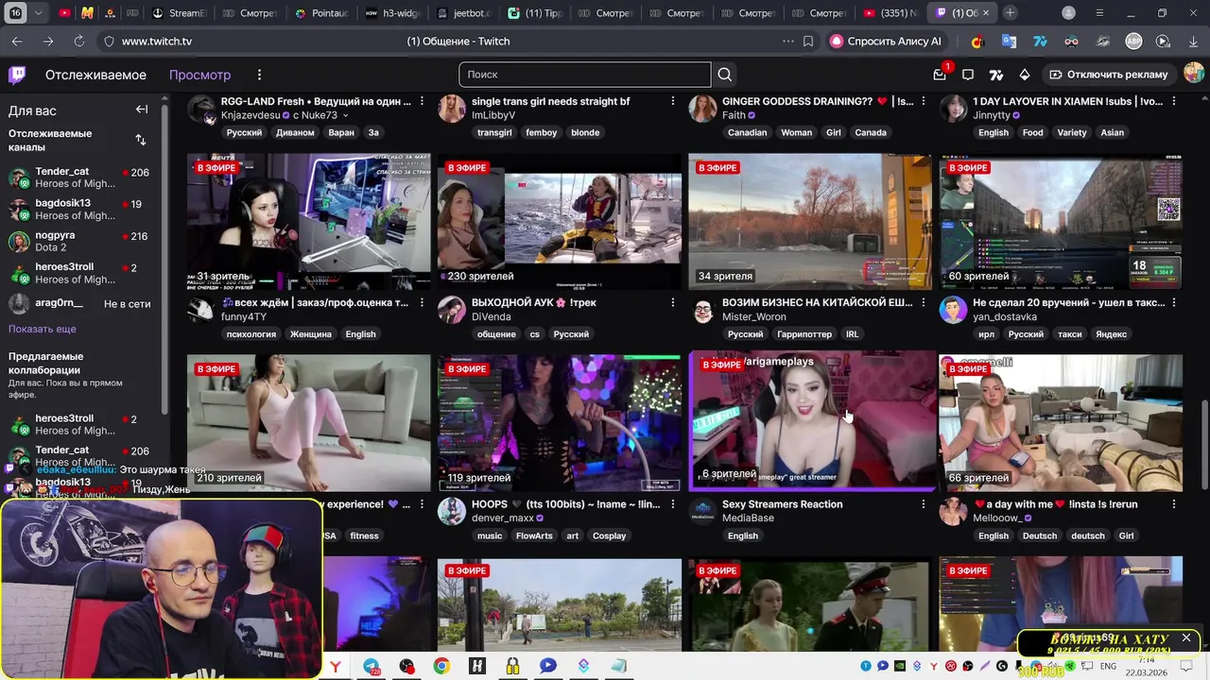The height and width of the screenshot is (680, 1210).
Task: Switch to the jeetbot tab
Action: pos(463,13)
